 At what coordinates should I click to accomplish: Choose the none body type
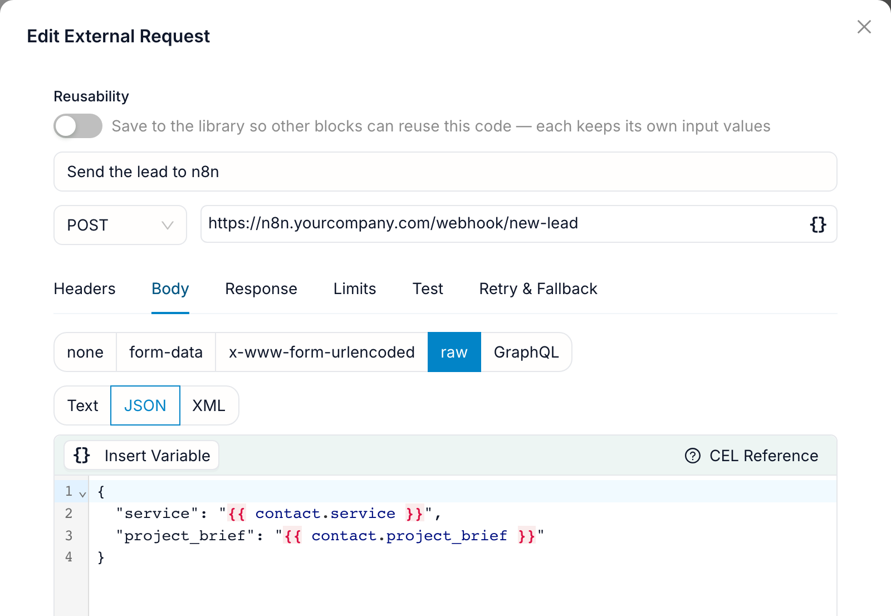pyautogui.click(x=85, y=352)
